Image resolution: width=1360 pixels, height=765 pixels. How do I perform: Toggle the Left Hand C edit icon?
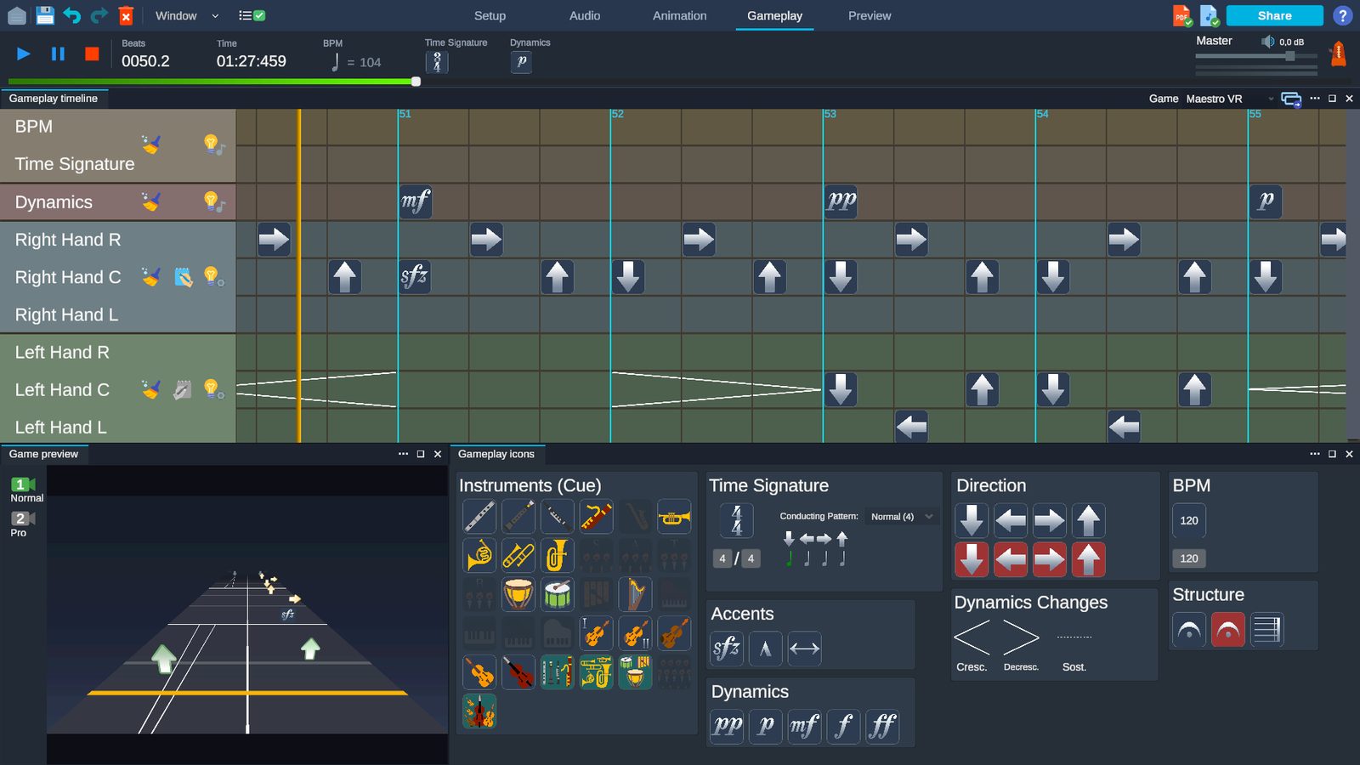coord(183,389)
